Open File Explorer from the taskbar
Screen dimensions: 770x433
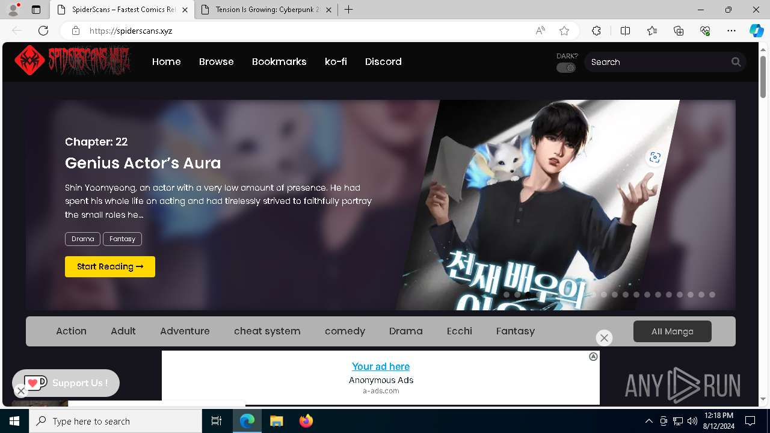276,421
